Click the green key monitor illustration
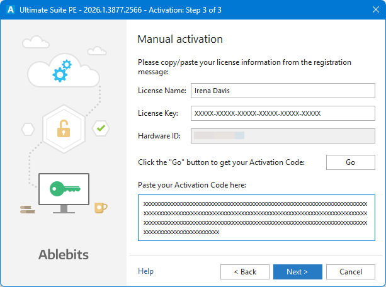 coord(64,193)
